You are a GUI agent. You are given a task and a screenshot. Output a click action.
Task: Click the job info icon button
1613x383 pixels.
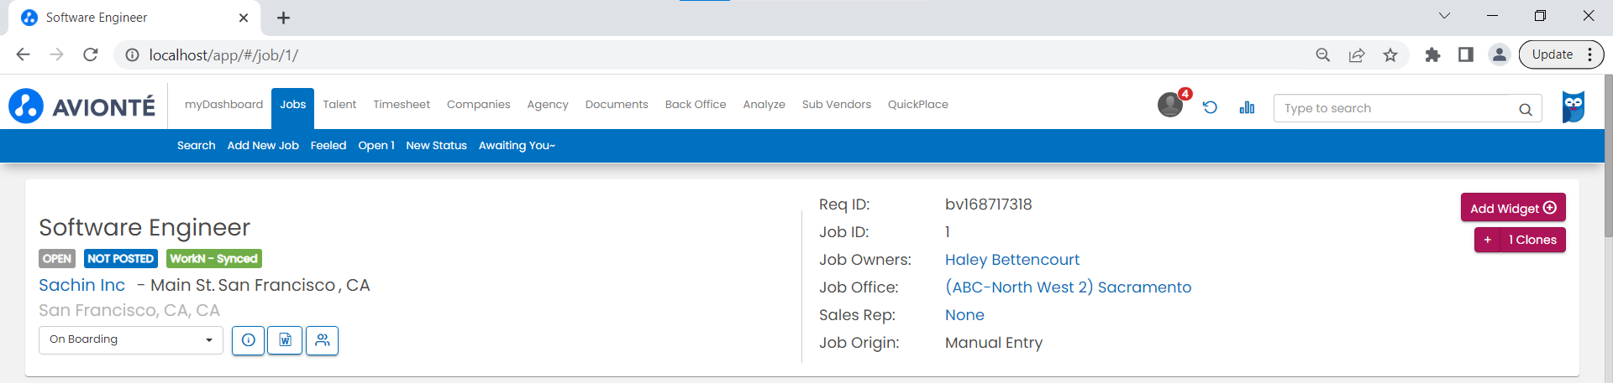(248, 340)
